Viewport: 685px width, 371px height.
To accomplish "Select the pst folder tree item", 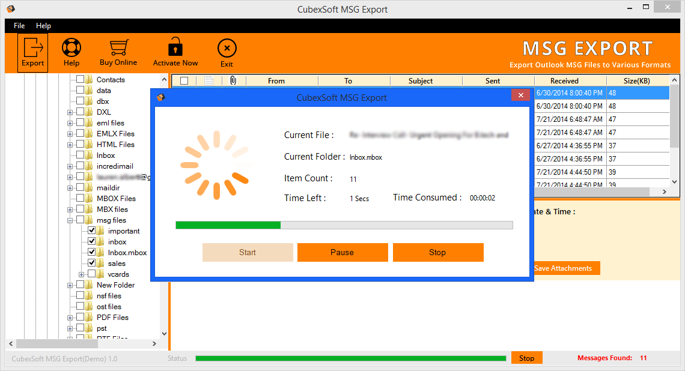I will tap(102, 328).
